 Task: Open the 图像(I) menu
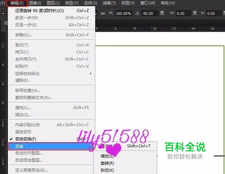[x=35, y=3]
